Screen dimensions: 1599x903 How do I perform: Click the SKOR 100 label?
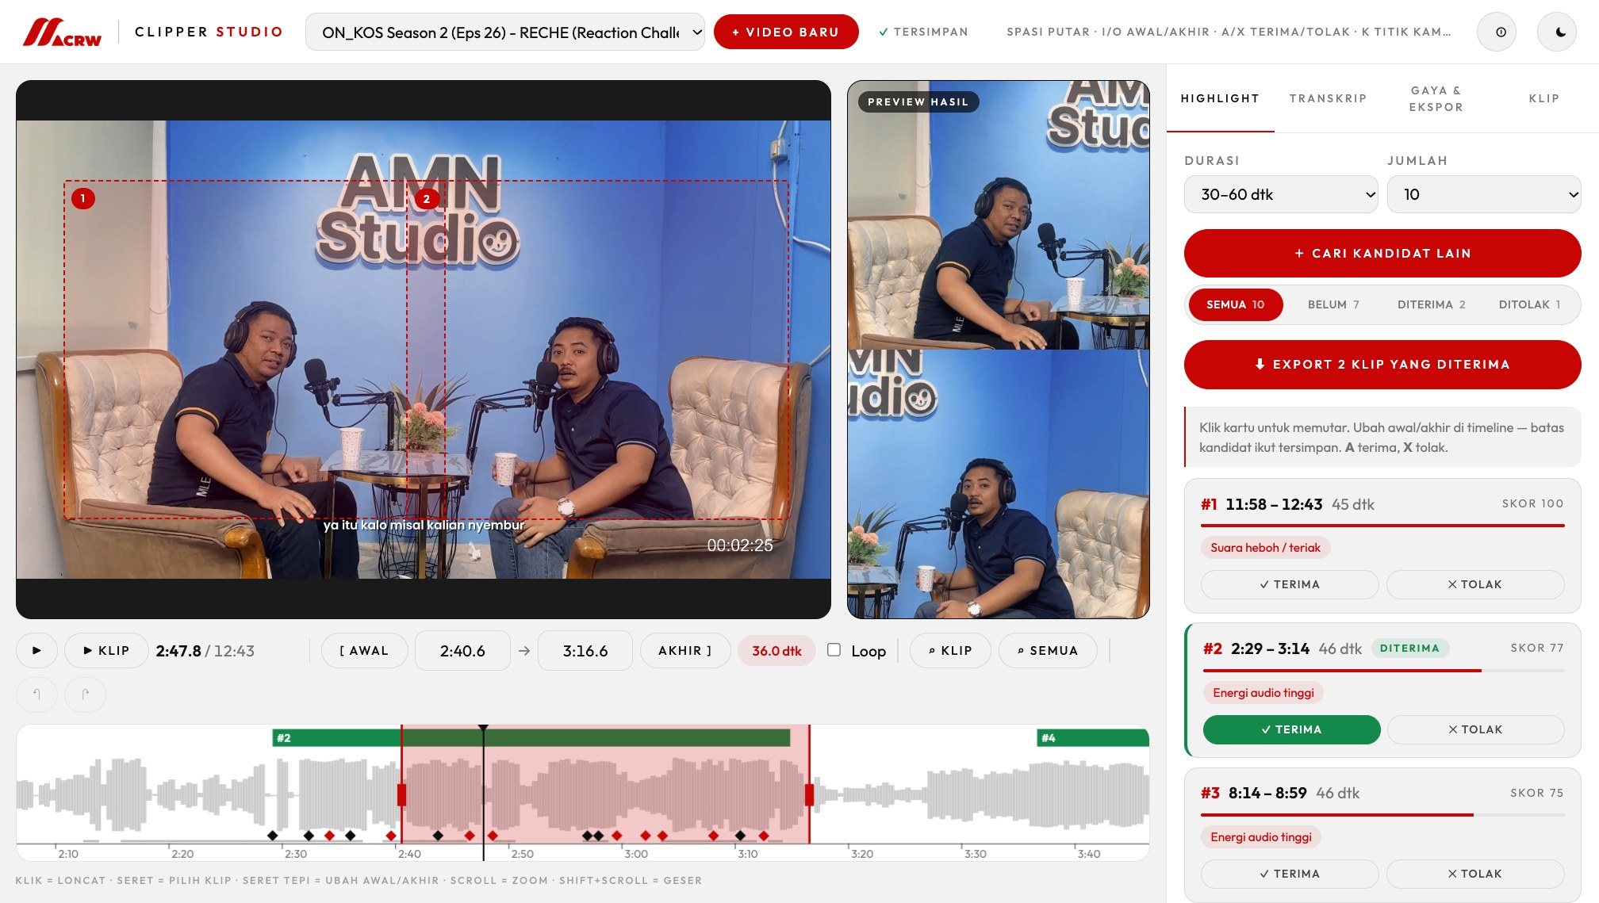point(1532,503)
